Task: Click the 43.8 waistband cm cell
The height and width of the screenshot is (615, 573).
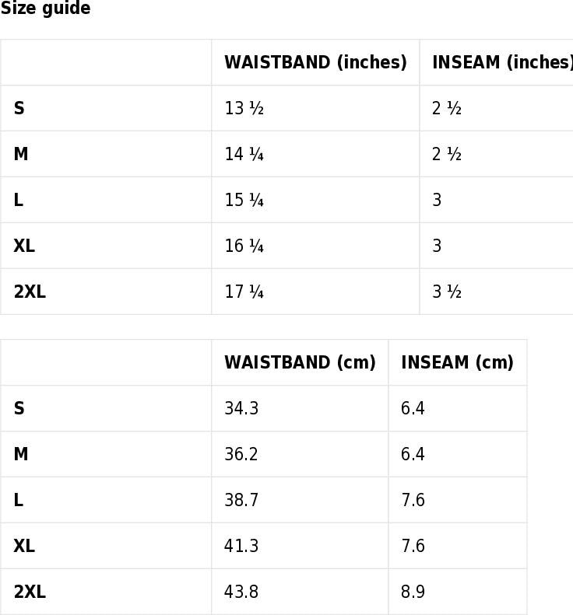Action: pos(241,592)
